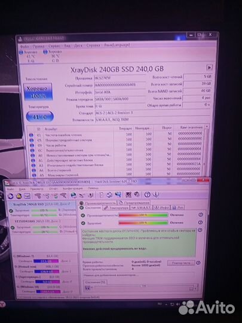This screenshot has height=323, width=242.
Task: Click the question mark help toolbar icon
Action: (147, 194)
